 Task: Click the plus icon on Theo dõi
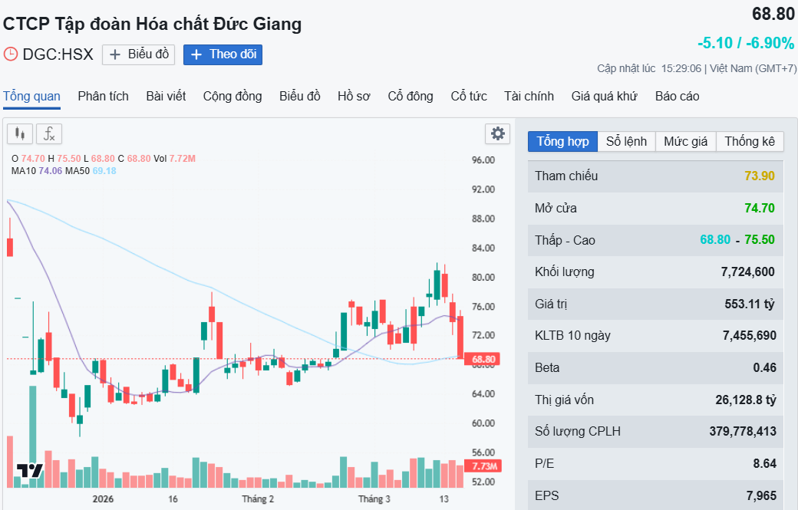196,54
